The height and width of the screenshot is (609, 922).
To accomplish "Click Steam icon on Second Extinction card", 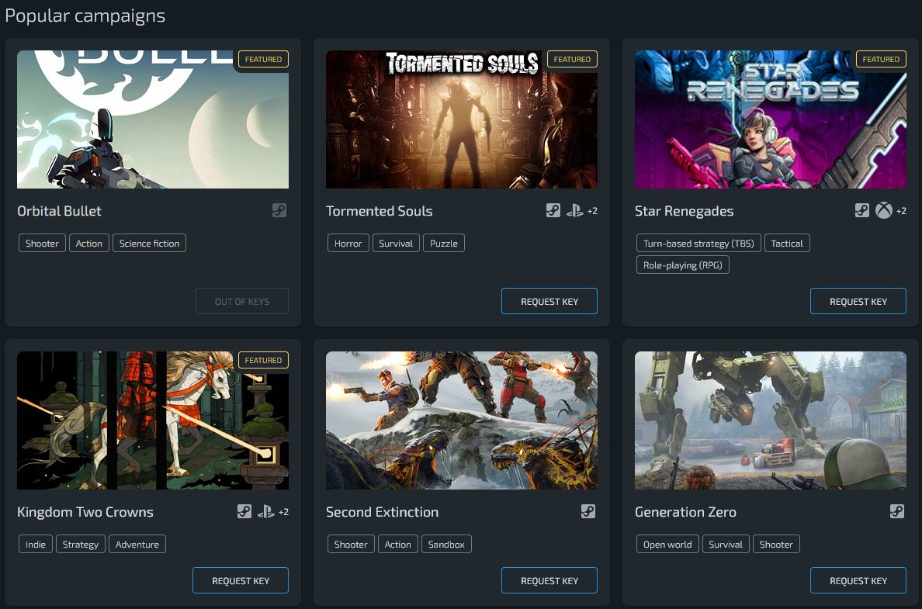I will click(x=588, y=511).
